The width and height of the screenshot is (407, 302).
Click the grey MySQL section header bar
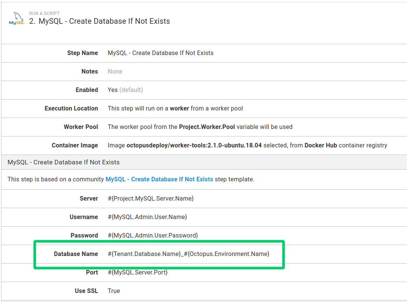pyautogui.click(x=204, y=162)
